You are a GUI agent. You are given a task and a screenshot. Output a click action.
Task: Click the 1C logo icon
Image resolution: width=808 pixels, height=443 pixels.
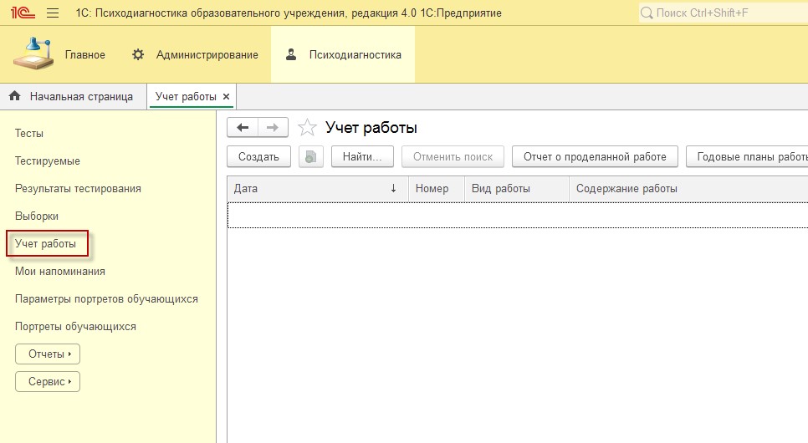click(23, 13)
